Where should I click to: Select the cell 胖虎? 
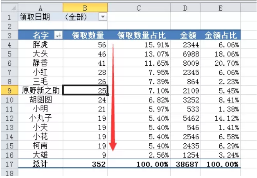(41, 44)
